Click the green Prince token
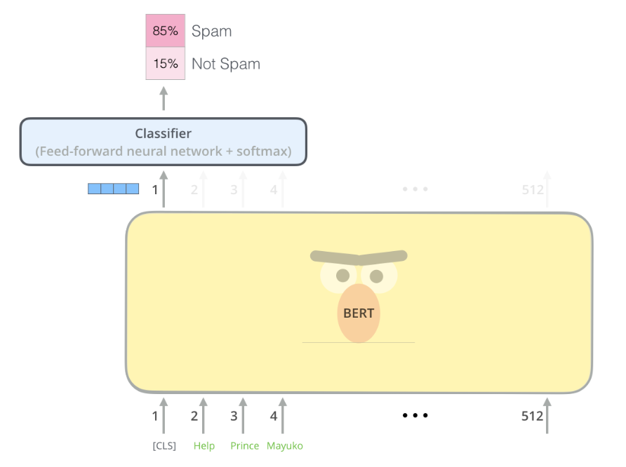Image resolution: width=626 pixels, height=467 pixels. (x=244, y=446)
